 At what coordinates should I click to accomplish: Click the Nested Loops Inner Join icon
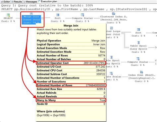[111, 28]
